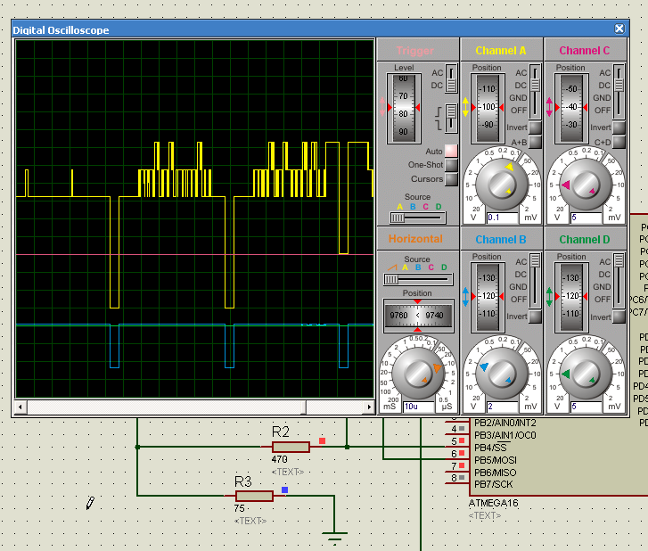Click the Channel A volts value field
The width and height of the screenshot is (648, 551).
[502, 218]
